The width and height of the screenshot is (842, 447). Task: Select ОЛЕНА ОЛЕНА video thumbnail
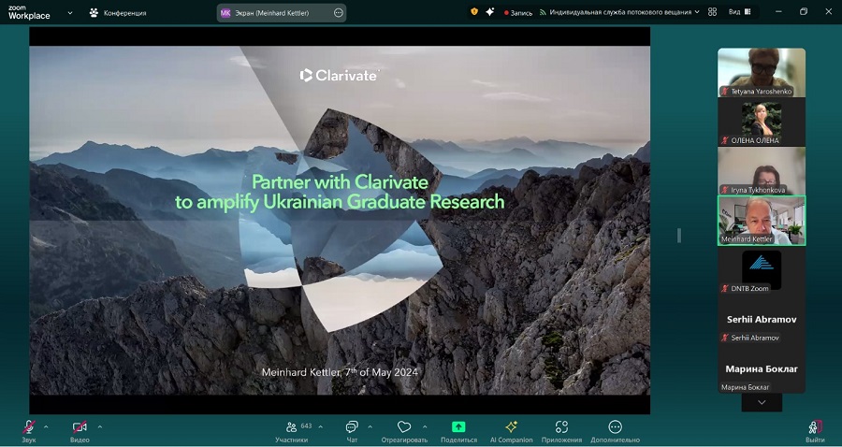point(762,122)
